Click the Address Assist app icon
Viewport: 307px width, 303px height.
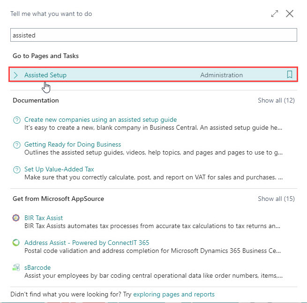[x=16, y=243]
